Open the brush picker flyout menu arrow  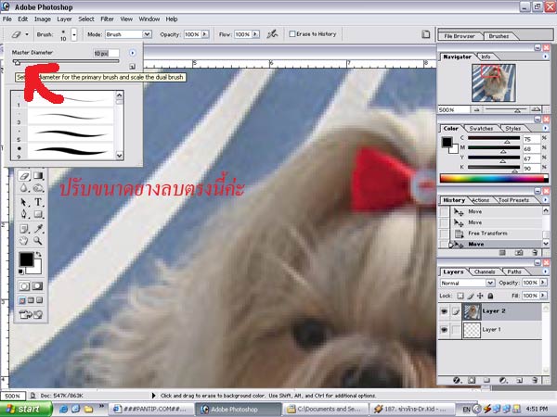click(132, 53)
